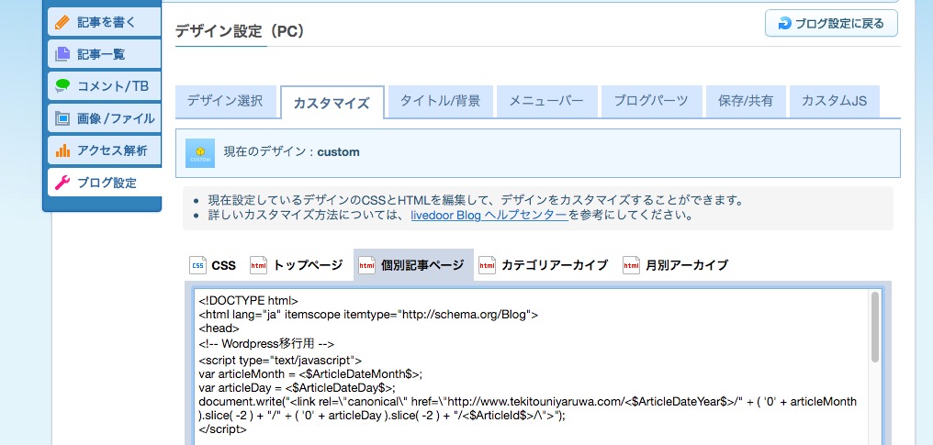The height and width of the screenshot is (445, 933).
Task: Select the 個別記事ページ template tab
Action: tap(413, 265)
